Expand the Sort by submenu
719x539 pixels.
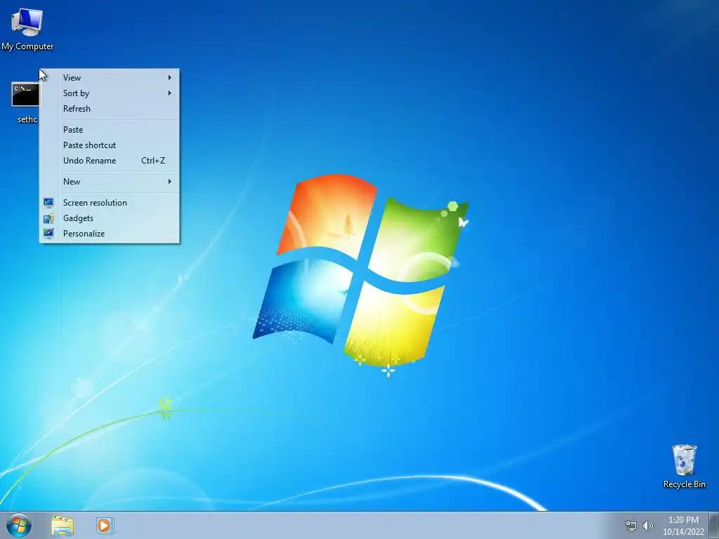(x=110, y=93)
